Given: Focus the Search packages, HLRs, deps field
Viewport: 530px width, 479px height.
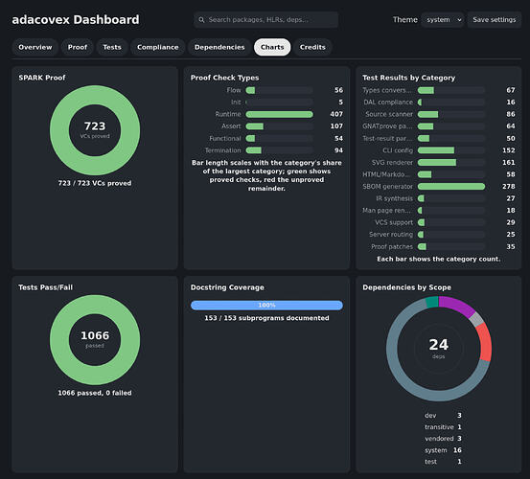Looking at the screenshot, I should click(x=266, y=20).
